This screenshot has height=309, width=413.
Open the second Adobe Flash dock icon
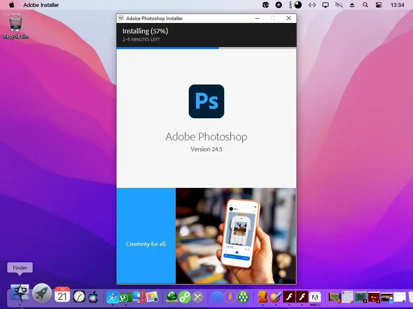pyautogui.click(x=302, y=297)
